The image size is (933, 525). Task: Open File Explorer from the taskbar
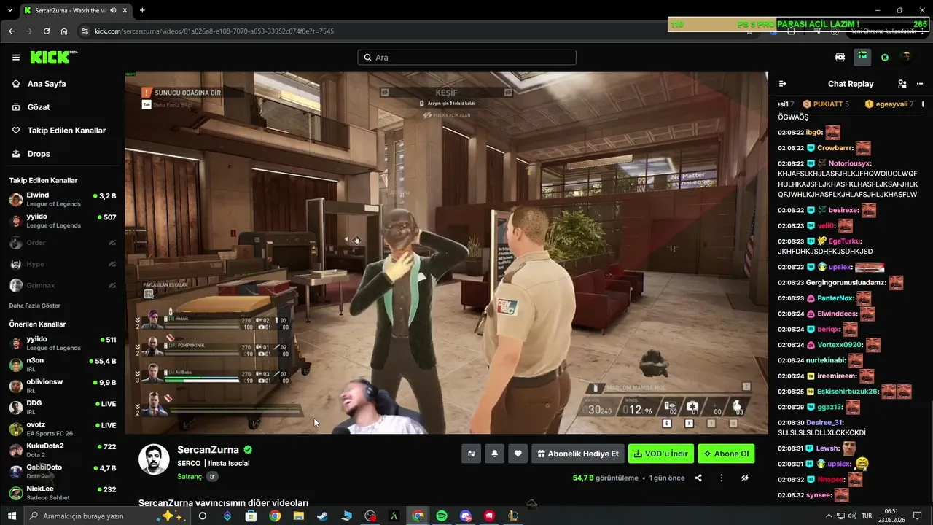coord(299,516)
